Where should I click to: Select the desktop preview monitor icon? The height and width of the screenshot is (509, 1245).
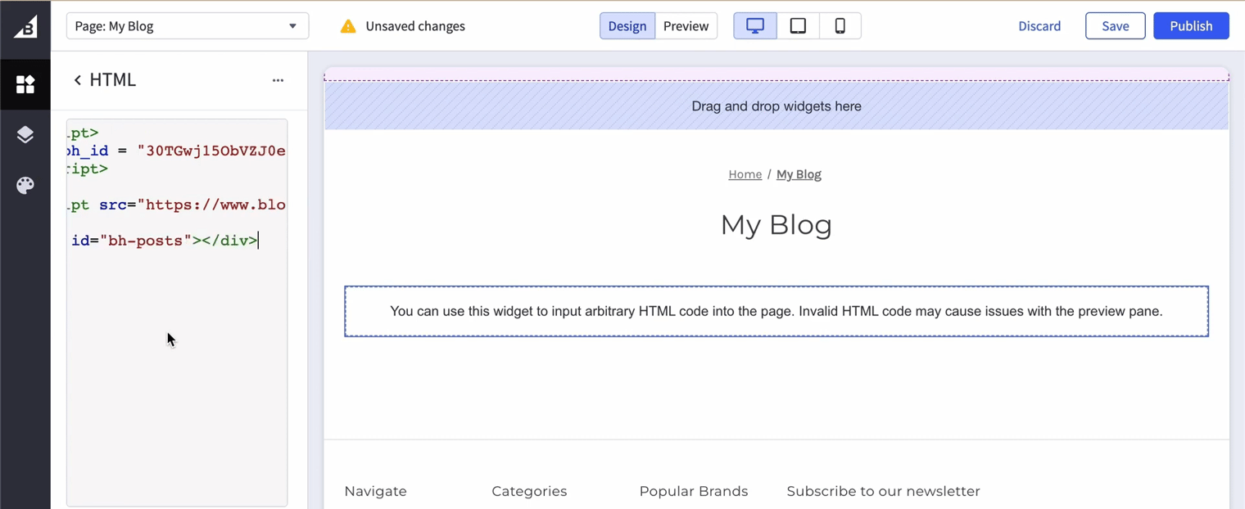(x=754, y=25)
